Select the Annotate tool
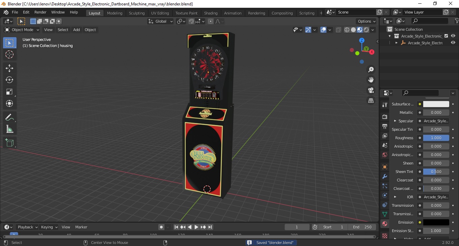459x246 pixels. [x=9, y=117]
